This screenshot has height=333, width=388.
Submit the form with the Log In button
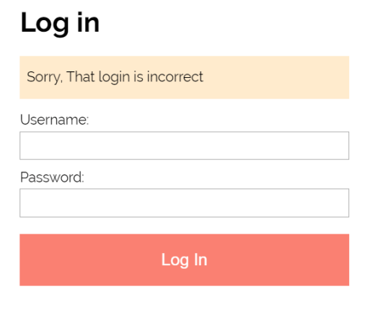[x=185, y=259]
